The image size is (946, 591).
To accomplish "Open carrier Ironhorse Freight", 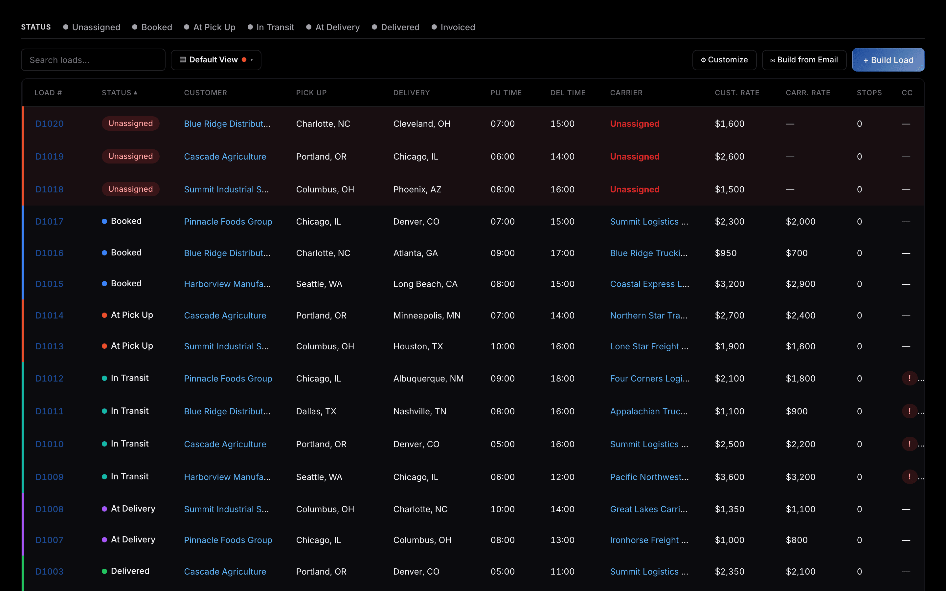I will pyautogui.click(x=649, y=540).
